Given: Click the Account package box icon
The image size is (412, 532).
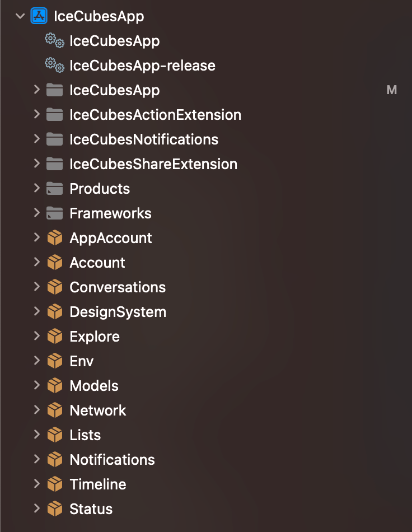Looking at the screenshot, I should point(55,263).
